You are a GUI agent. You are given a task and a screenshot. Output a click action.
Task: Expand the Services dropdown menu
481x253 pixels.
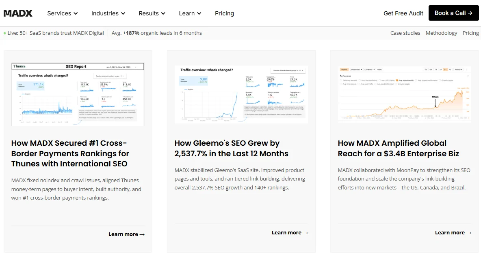[x=63, y=13]
